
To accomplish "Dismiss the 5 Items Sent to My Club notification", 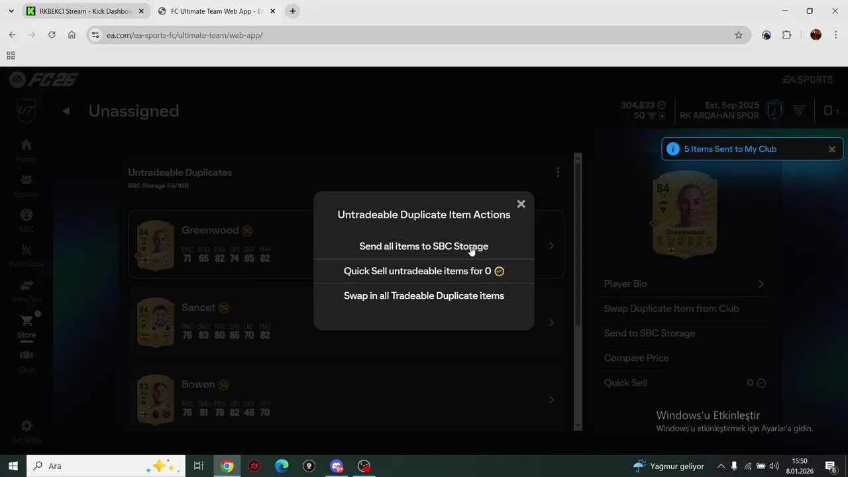I will (x=832, y=149).
